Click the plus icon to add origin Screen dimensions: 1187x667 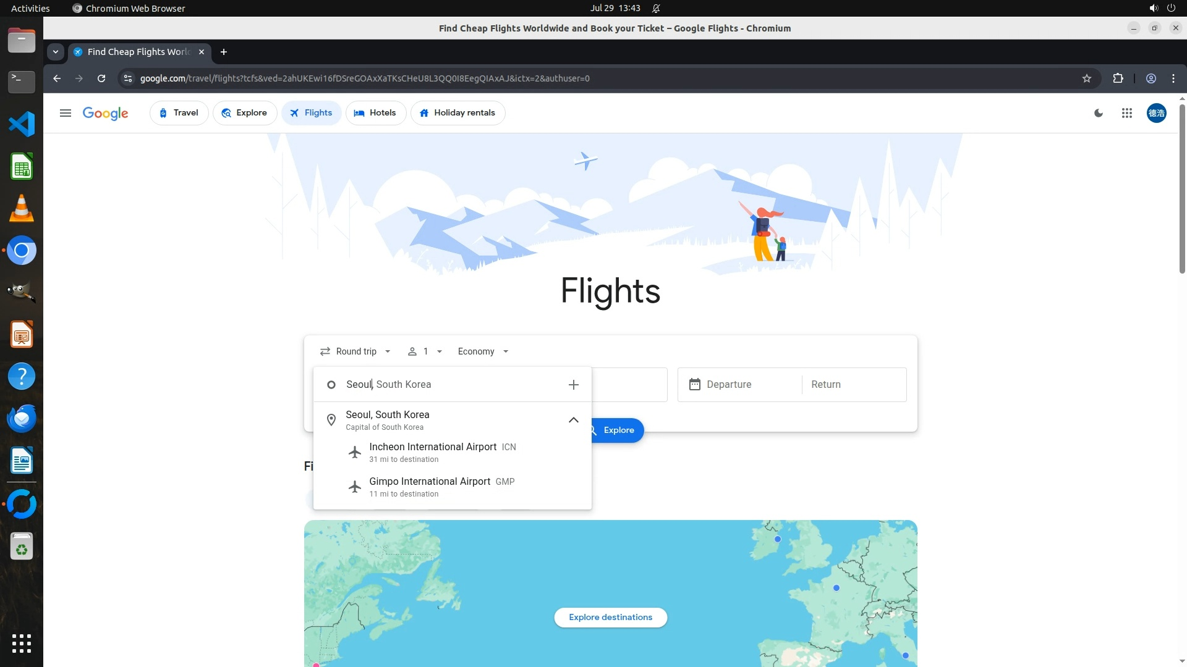[573, 385]
